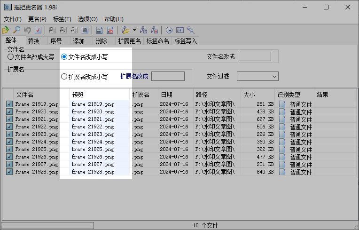This screenshot has width=359, height=230.
Task: Click the music note icon with diagonal arrow
Action: click(63, 30)
